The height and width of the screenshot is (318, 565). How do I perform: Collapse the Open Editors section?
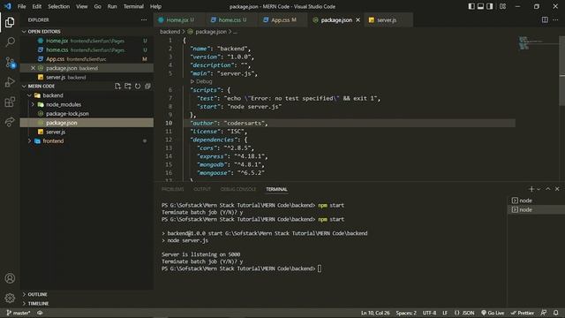click(x=24, y=32)
